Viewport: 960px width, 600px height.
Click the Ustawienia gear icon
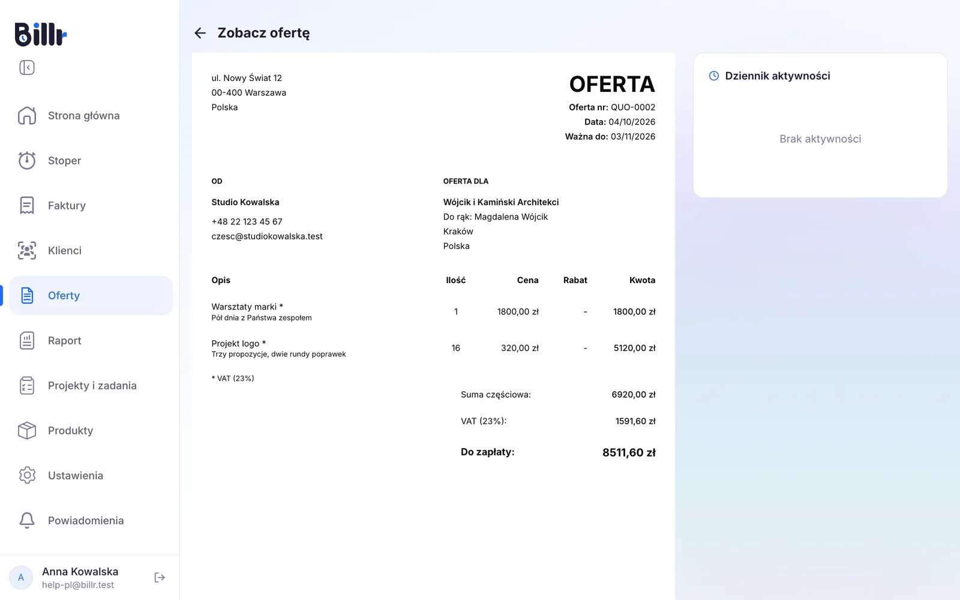point(27,475)
